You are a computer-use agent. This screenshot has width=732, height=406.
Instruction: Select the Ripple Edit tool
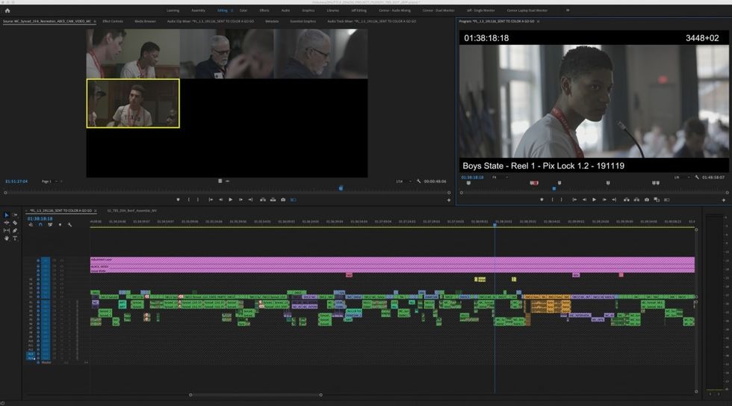click(7, 223)
